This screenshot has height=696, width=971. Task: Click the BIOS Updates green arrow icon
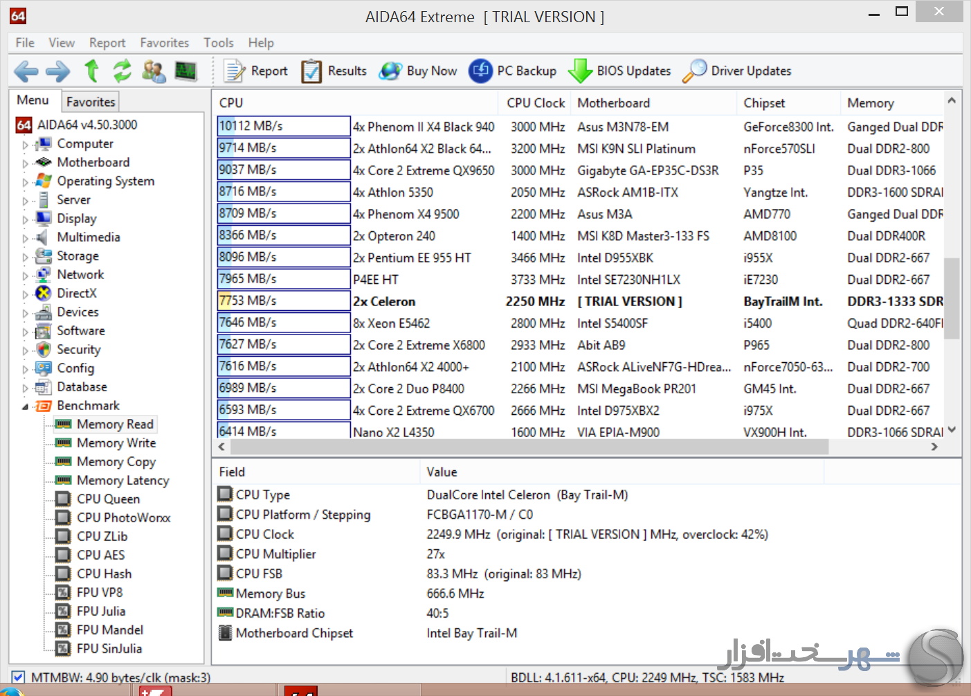point(580,71)
